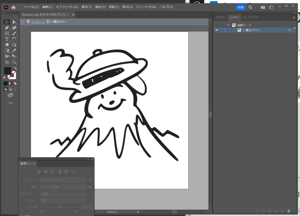The height and width of the screenshot is (216, 300).
Task: Open the 効果(C) menu
Action: (114, 7)
